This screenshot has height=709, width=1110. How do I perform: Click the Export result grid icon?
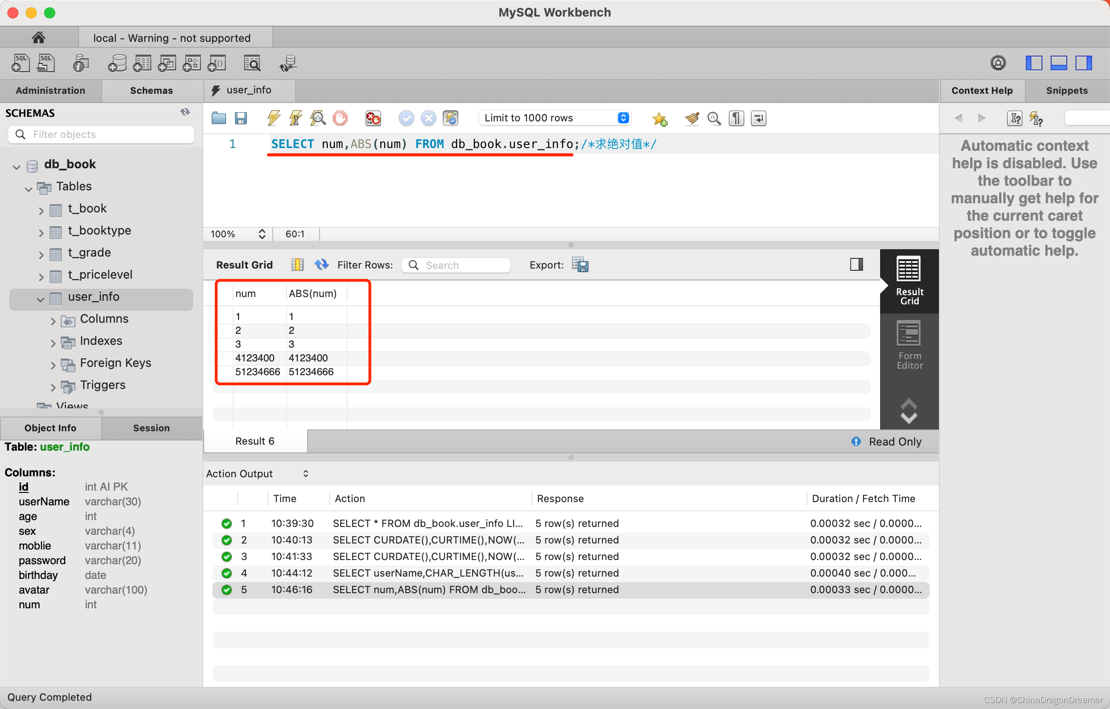[581, 264]
